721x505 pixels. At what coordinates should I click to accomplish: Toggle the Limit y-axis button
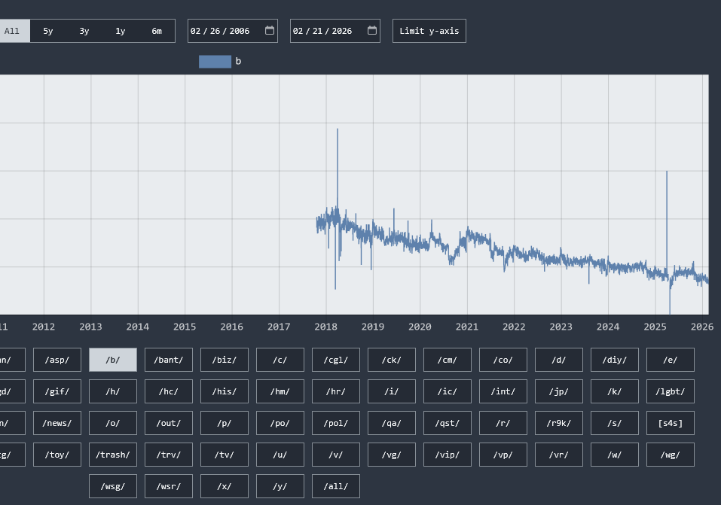(x=429, y=31)
